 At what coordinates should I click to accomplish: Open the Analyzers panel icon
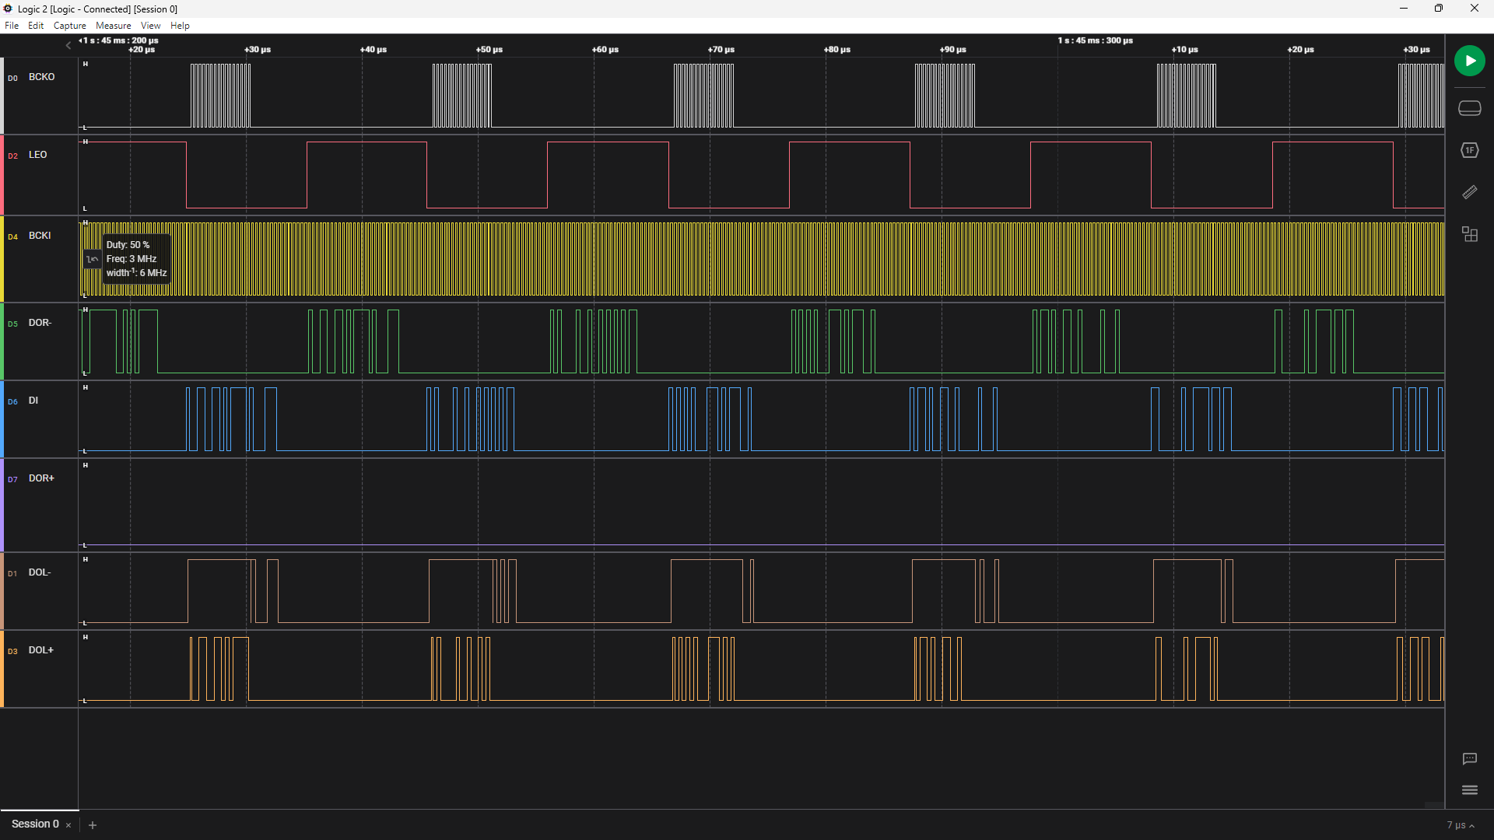1469,150
